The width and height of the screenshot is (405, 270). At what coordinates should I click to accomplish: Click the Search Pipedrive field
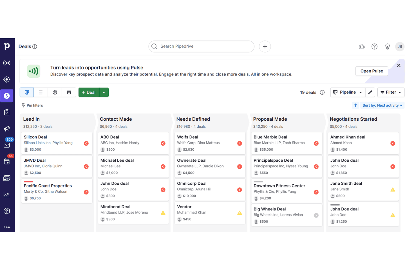pyautogui.click(x=201, y=47)
